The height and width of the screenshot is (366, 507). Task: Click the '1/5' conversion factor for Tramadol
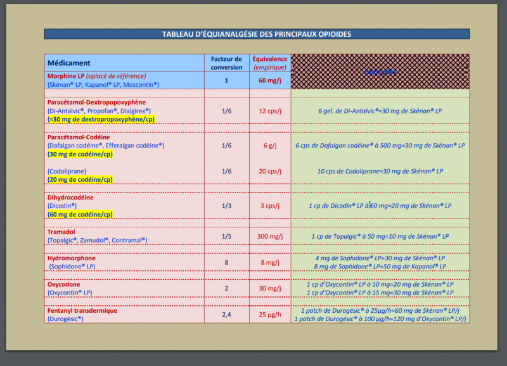pyautogui.click(x=226, y=236)
